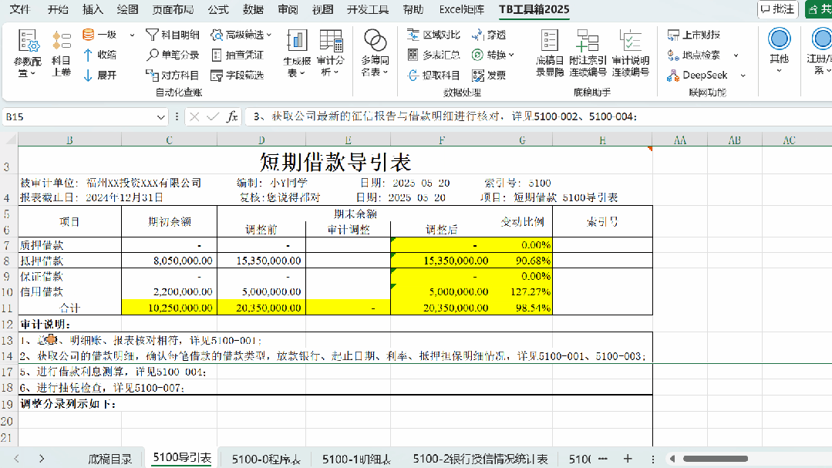832x468 pixels.
Task: Select row header 19
Action: [8, 404]
